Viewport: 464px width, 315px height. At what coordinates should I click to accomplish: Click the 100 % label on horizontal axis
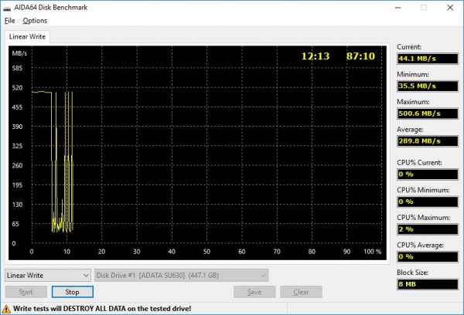372,252
